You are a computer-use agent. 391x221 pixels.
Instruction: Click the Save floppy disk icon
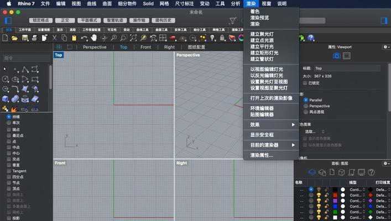(x=25, y=38)
